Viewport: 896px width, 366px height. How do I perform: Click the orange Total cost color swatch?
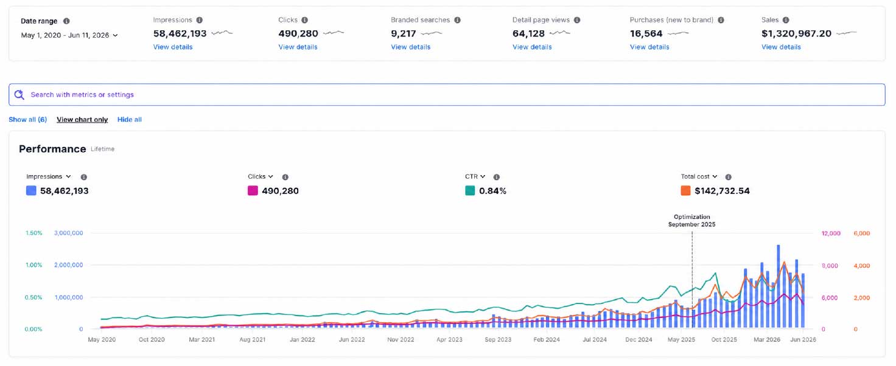685,191
